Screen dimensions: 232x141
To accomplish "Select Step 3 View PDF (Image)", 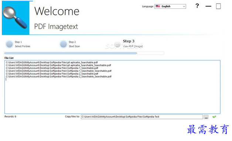I will pyautogui.click(x=133, y=44).
